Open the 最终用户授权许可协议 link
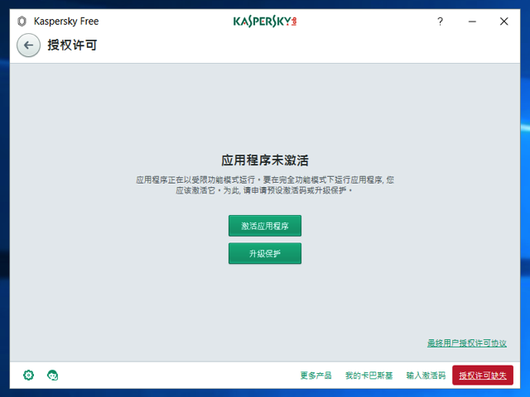This screenshot has height=397, width=530. coord(467,343)
